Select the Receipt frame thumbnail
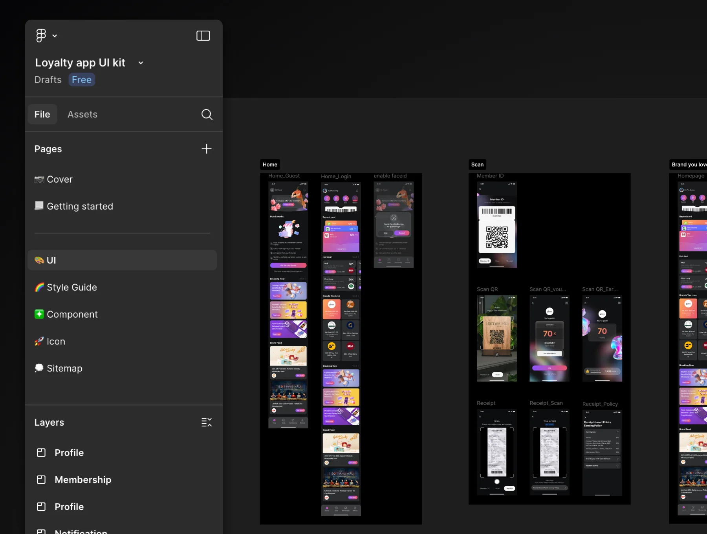Image resolution: width=707 pixels, height=534 pixels. click(x=497, y=452)
